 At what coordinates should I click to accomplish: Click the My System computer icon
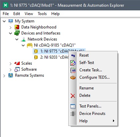[x=11, y=21]
